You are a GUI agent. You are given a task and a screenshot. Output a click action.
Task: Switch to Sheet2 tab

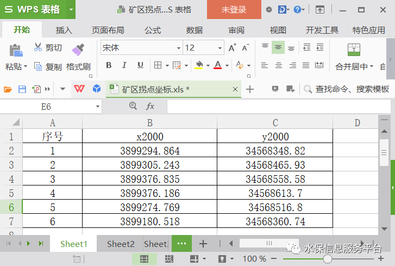(x=121, y=244)
